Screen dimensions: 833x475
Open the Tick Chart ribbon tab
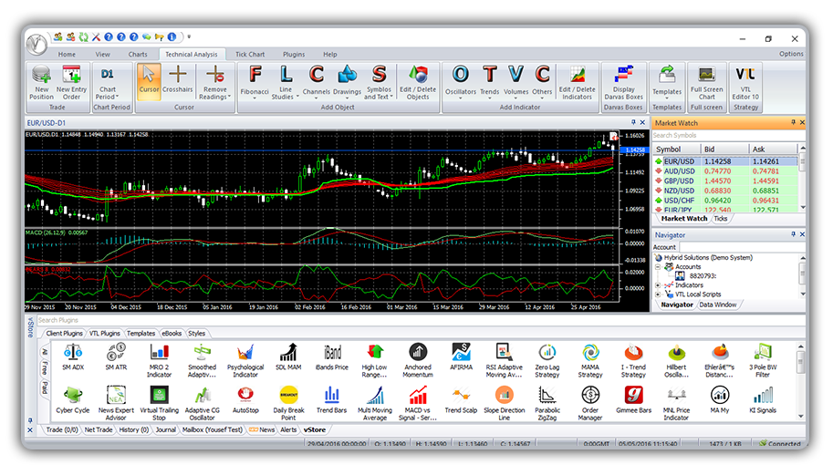point(250,54)
